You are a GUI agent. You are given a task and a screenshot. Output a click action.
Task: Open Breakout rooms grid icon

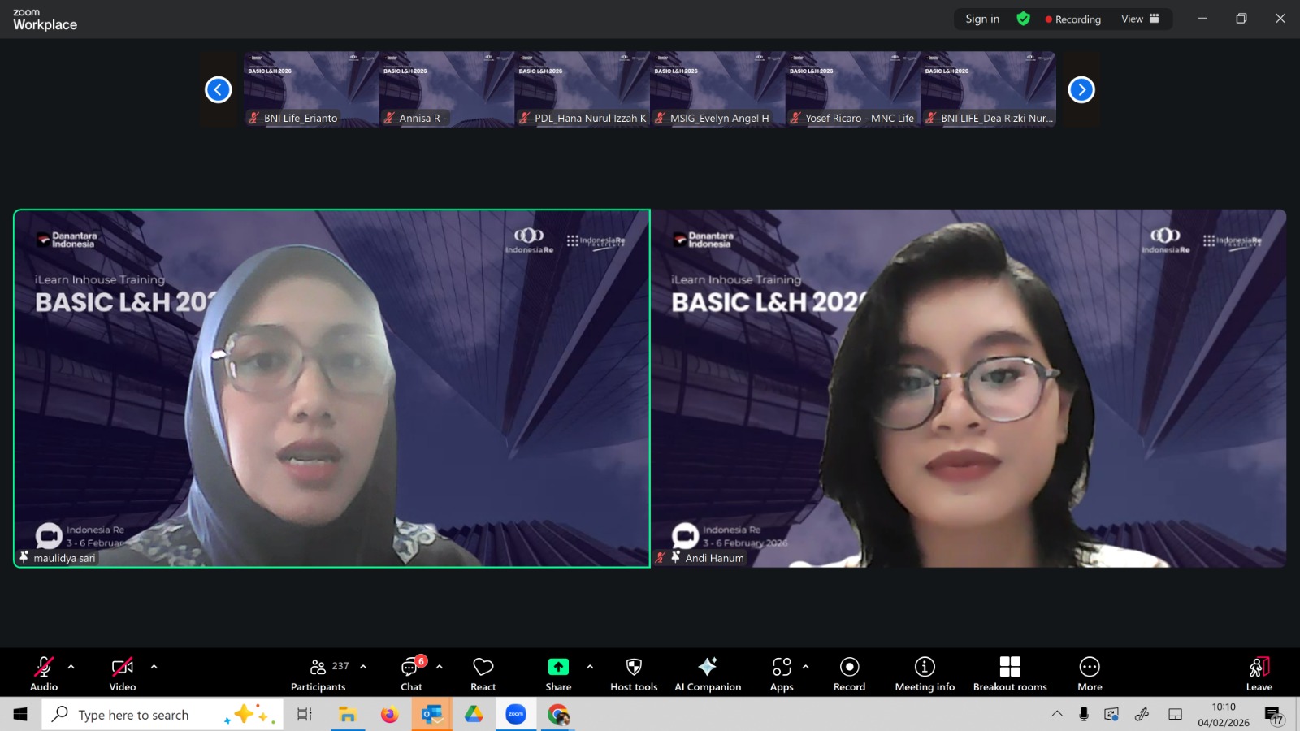point(1009,673)
